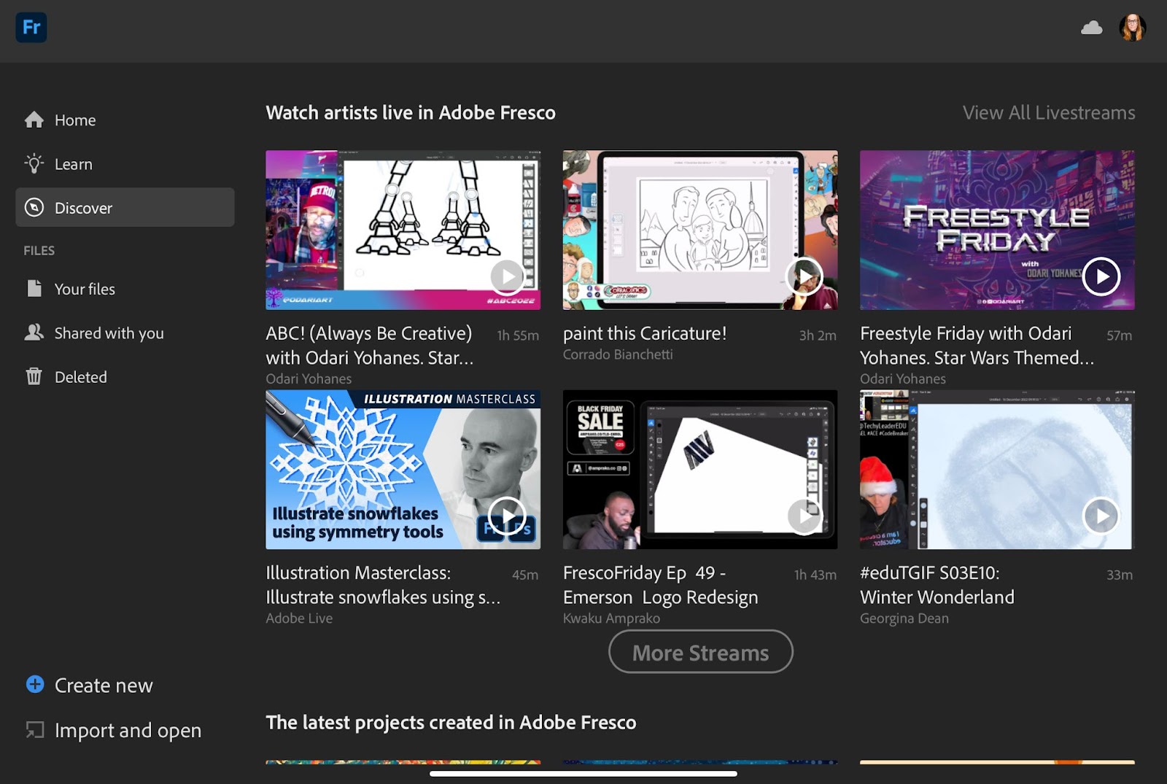Viewport: 1167px width, 784px height.
Task: Click the Adobe Fresco Fr logo
Action: 31,28
